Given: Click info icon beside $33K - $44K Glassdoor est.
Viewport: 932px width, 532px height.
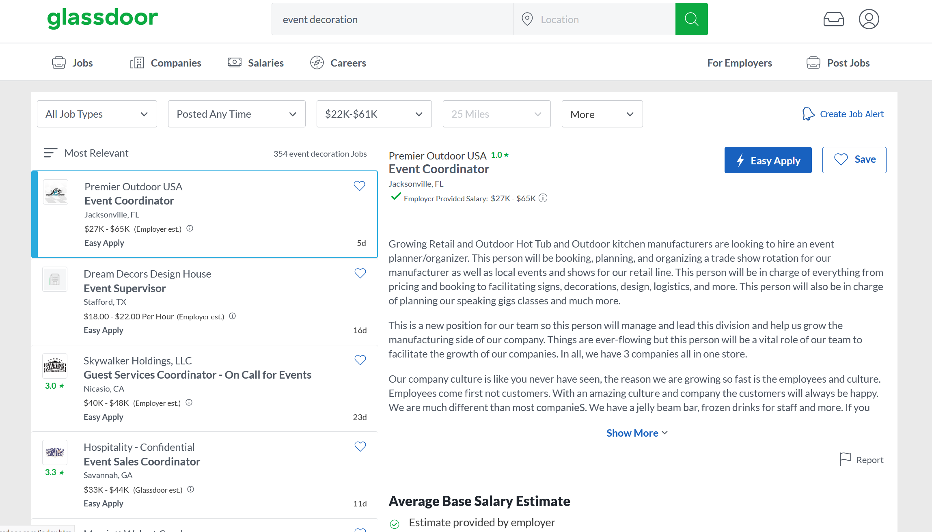Looking at the screenshot, I should 190,489.
